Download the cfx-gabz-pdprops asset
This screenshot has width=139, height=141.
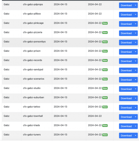[126, 5]
